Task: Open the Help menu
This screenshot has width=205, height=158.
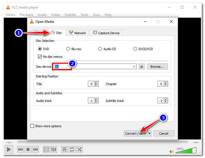Action: tap(108, 15)
